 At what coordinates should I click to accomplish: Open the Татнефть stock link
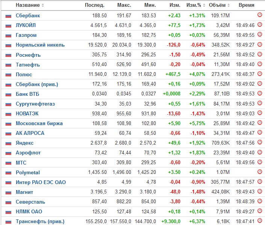click(28, 65)
